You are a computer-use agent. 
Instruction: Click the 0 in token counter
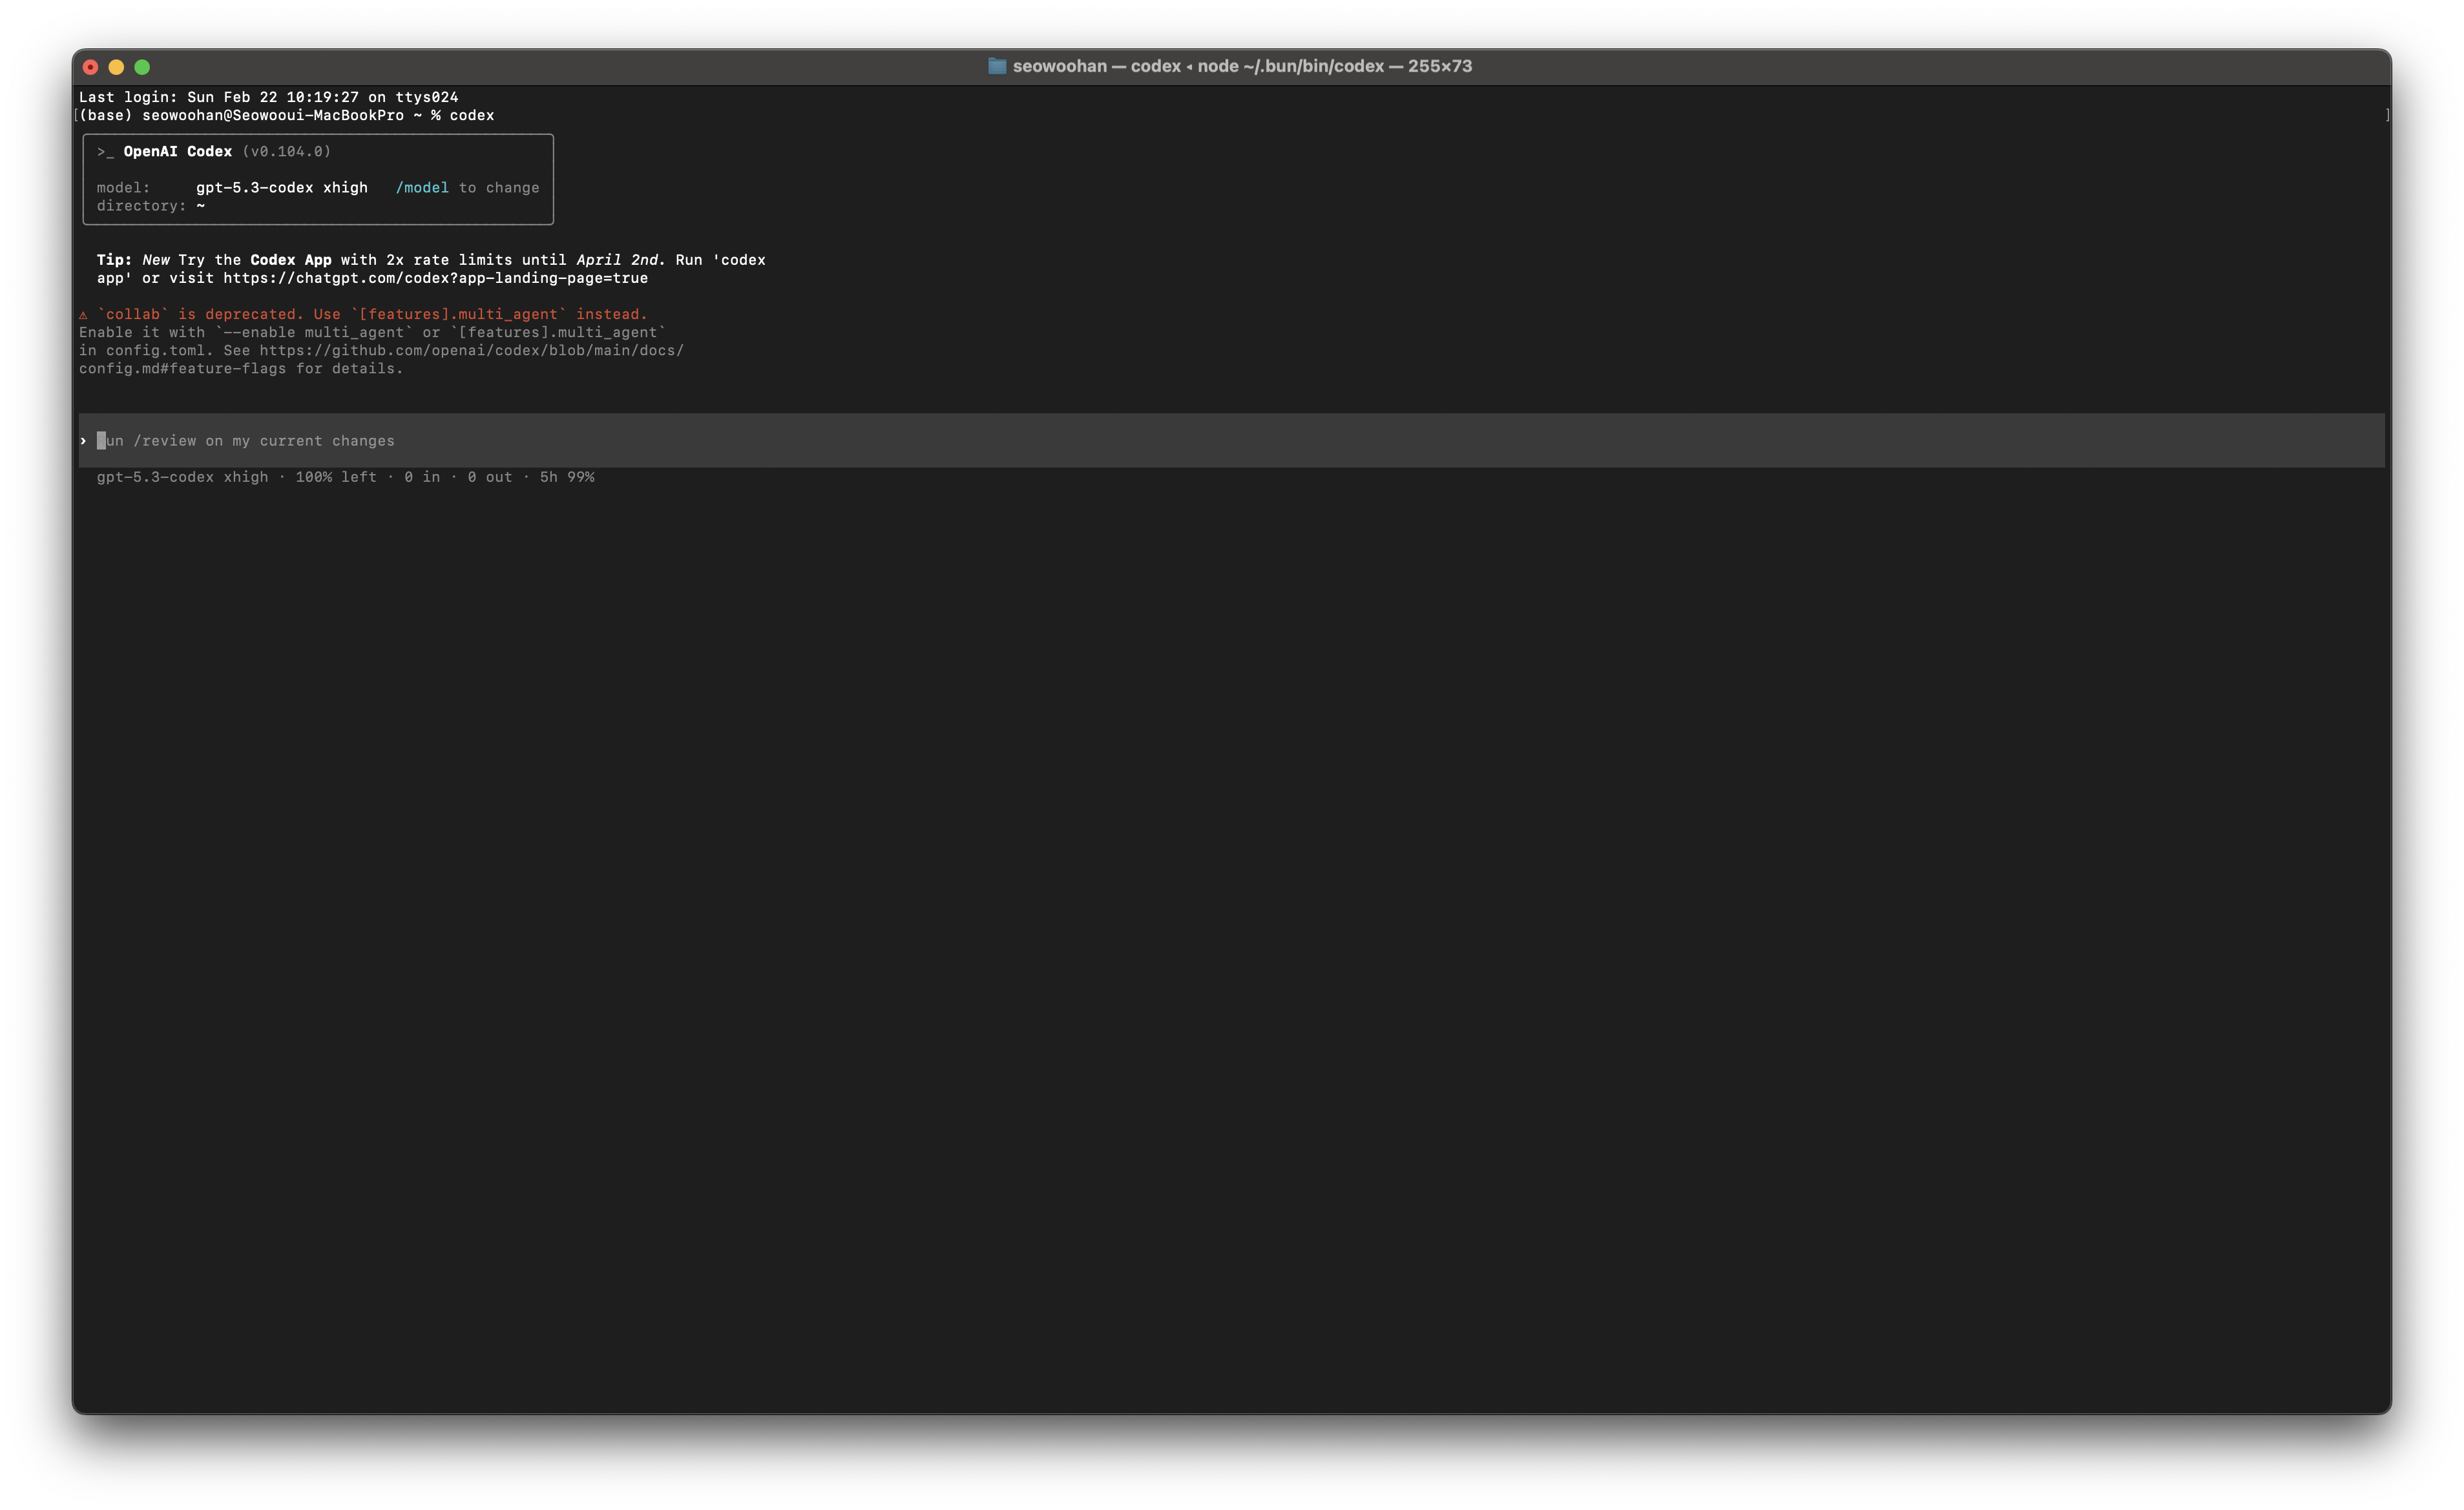pyautogui.click(x=424, y=477)
